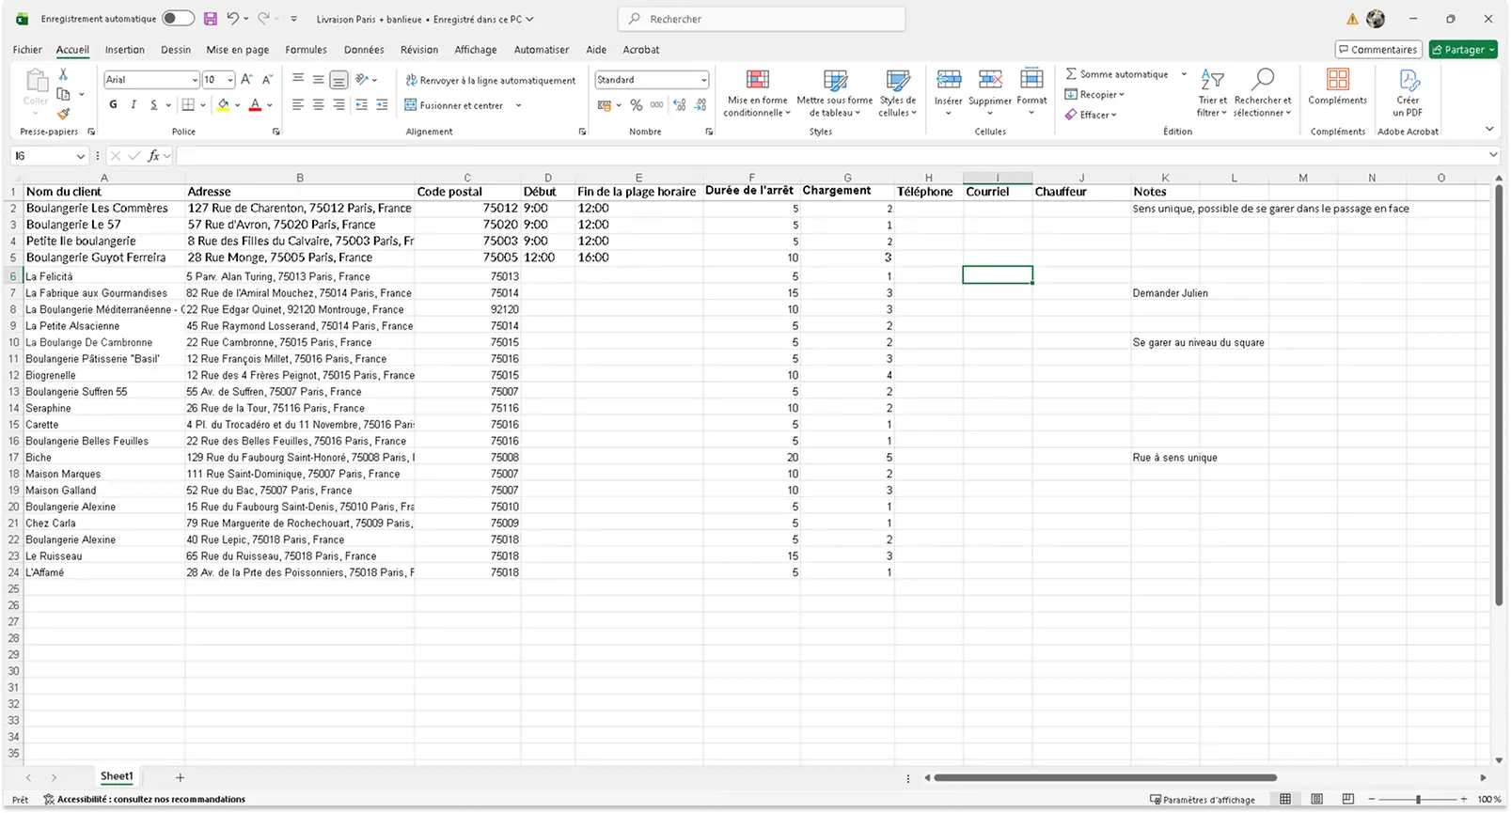Viewport: 1511px width, 813px height.
Task: Save the workbook with the disk icon
Action: click(211, 19)
